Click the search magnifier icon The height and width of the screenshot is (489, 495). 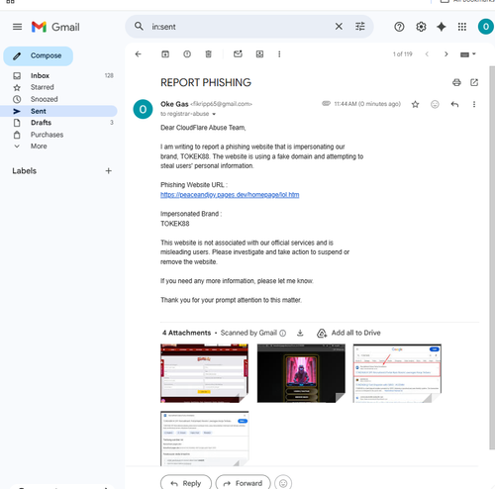[x=139, y=26]
